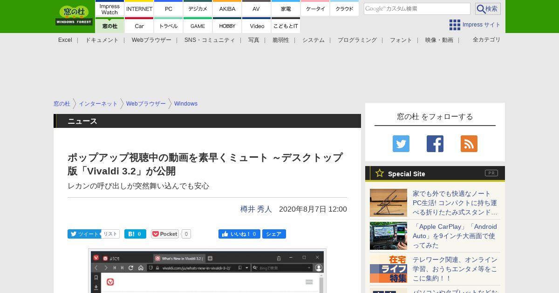Click the PR label in Special Site
This screenshot has width=559, height=293.
coord(491,173)
